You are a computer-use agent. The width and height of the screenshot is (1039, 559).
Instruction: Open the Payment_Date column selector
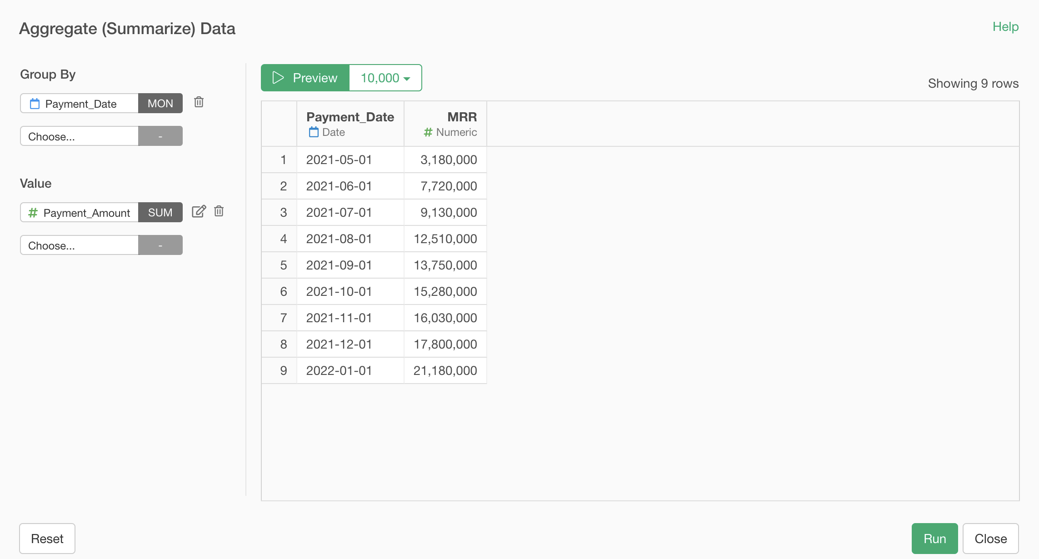click(x=80, y=103)
